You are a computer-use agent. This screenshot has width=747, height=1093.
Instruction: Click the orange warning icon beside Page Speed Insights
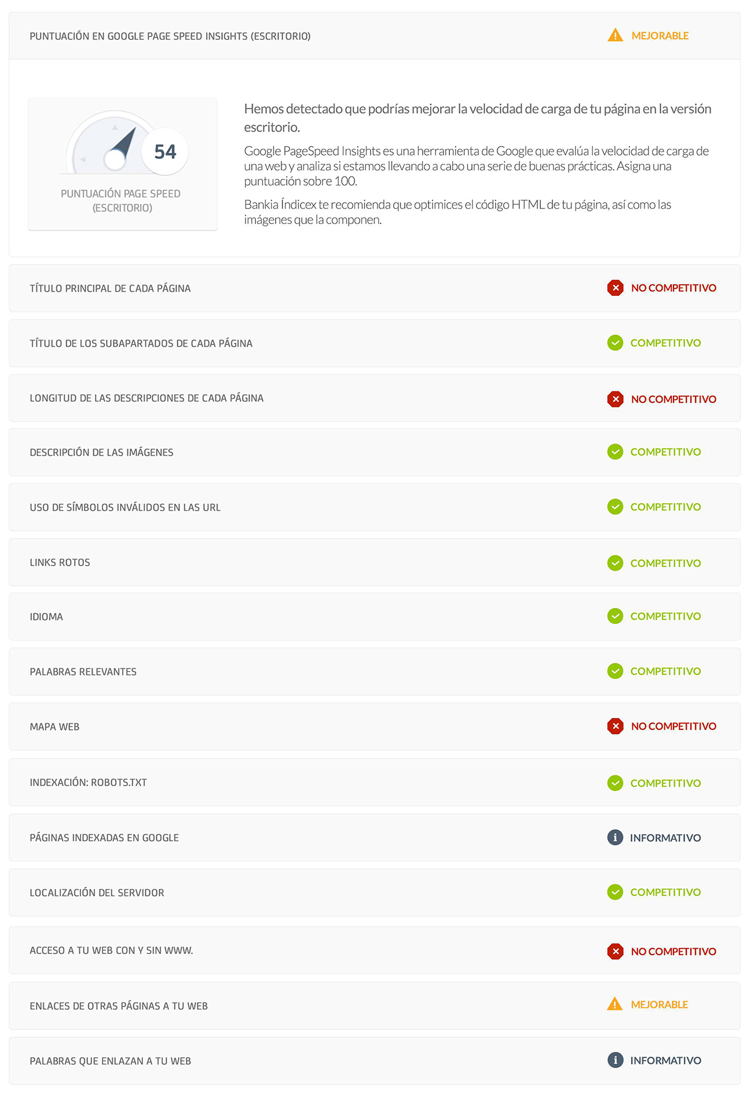(x=615, y=36)
